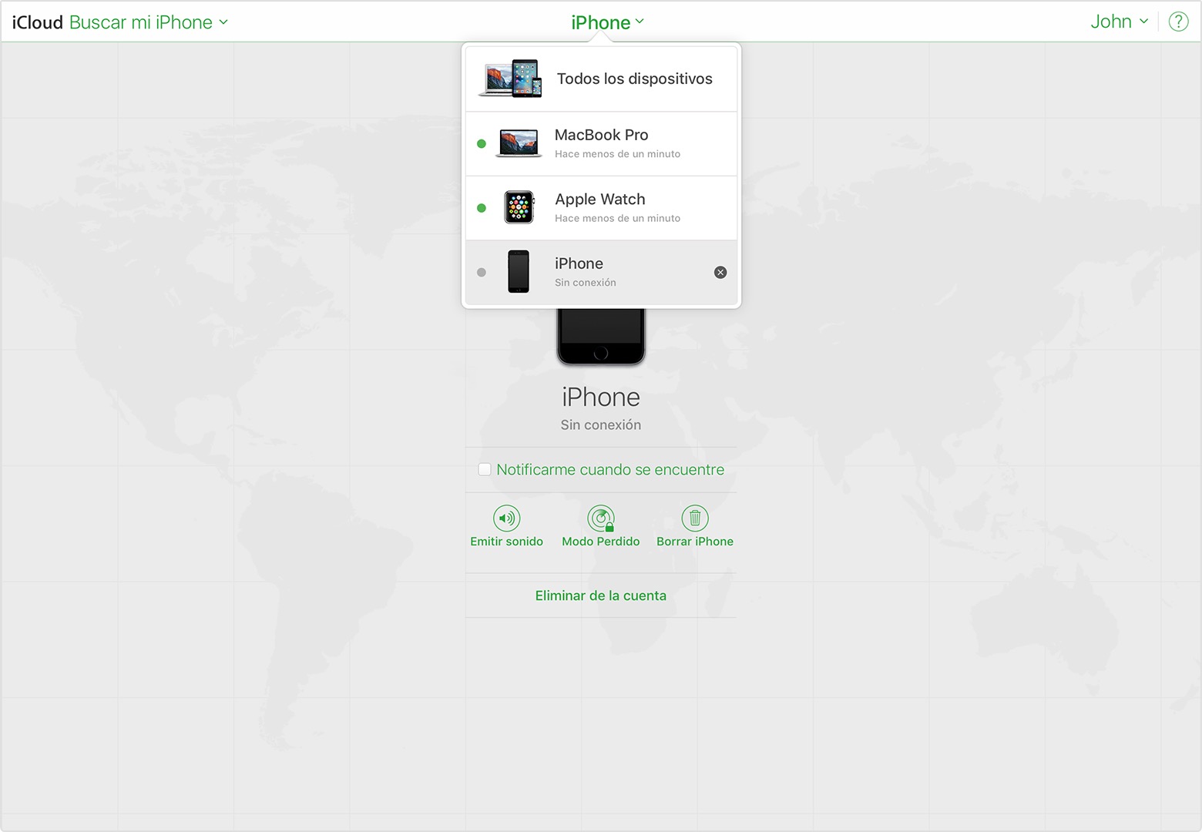
Task: Click the MacBook Pro device thumbnail
Action: [519, 143]
